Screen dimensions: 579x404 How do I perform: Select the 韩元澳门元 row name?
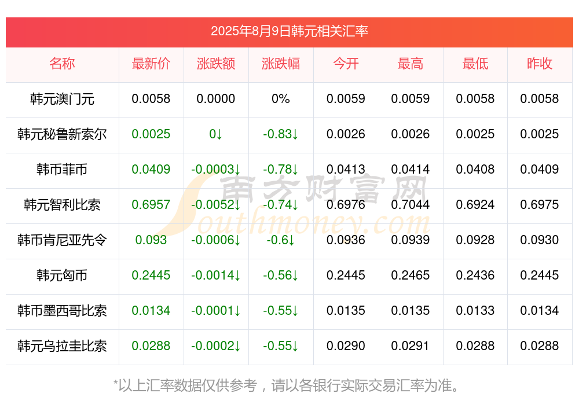62,98
